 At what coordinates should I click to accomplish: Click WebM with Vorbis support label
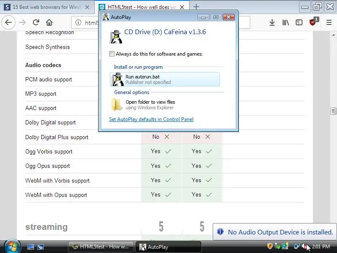[x=57, y=180]
